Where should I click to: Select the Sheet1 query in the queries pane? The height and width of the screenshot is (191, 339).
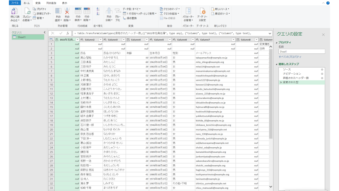point(28,37)
